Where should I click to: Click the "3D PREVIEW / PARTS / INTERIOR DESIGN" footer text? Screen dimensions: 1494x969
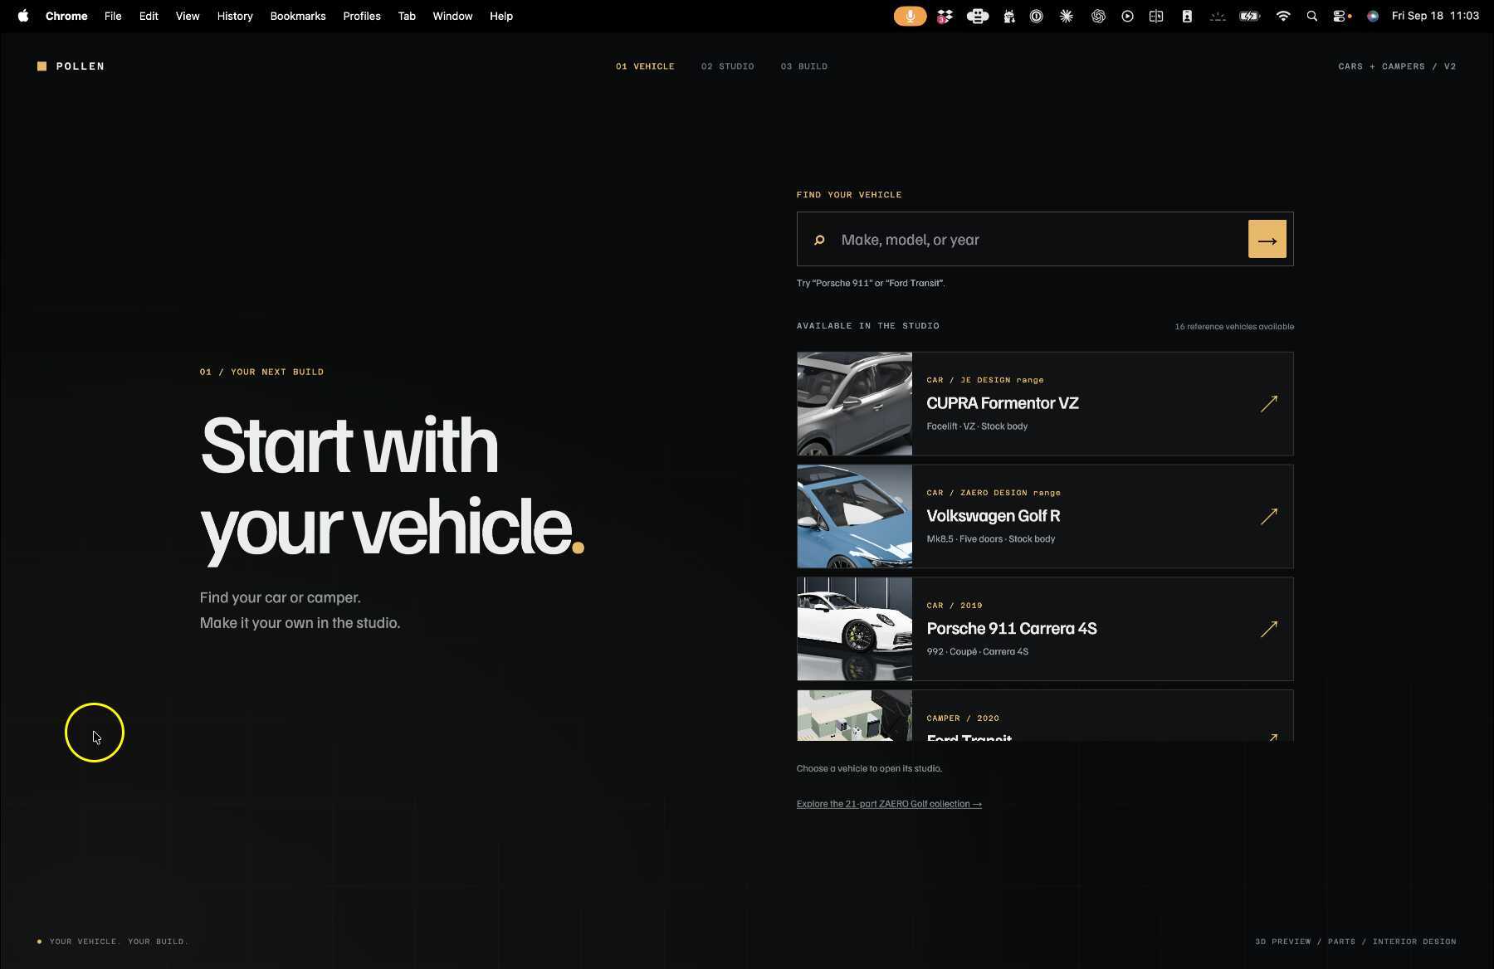[1355, 942]
